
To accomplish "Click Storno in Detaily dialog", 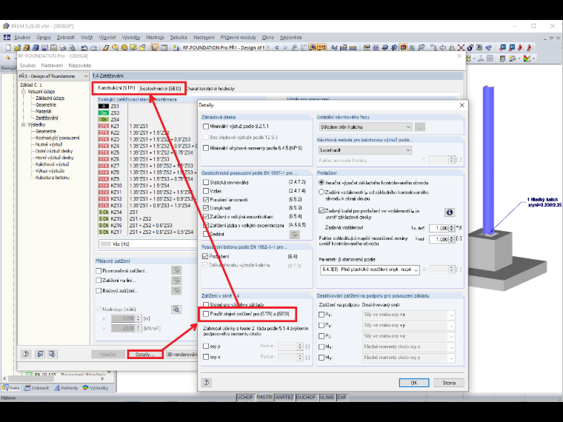I will point(449,383).
